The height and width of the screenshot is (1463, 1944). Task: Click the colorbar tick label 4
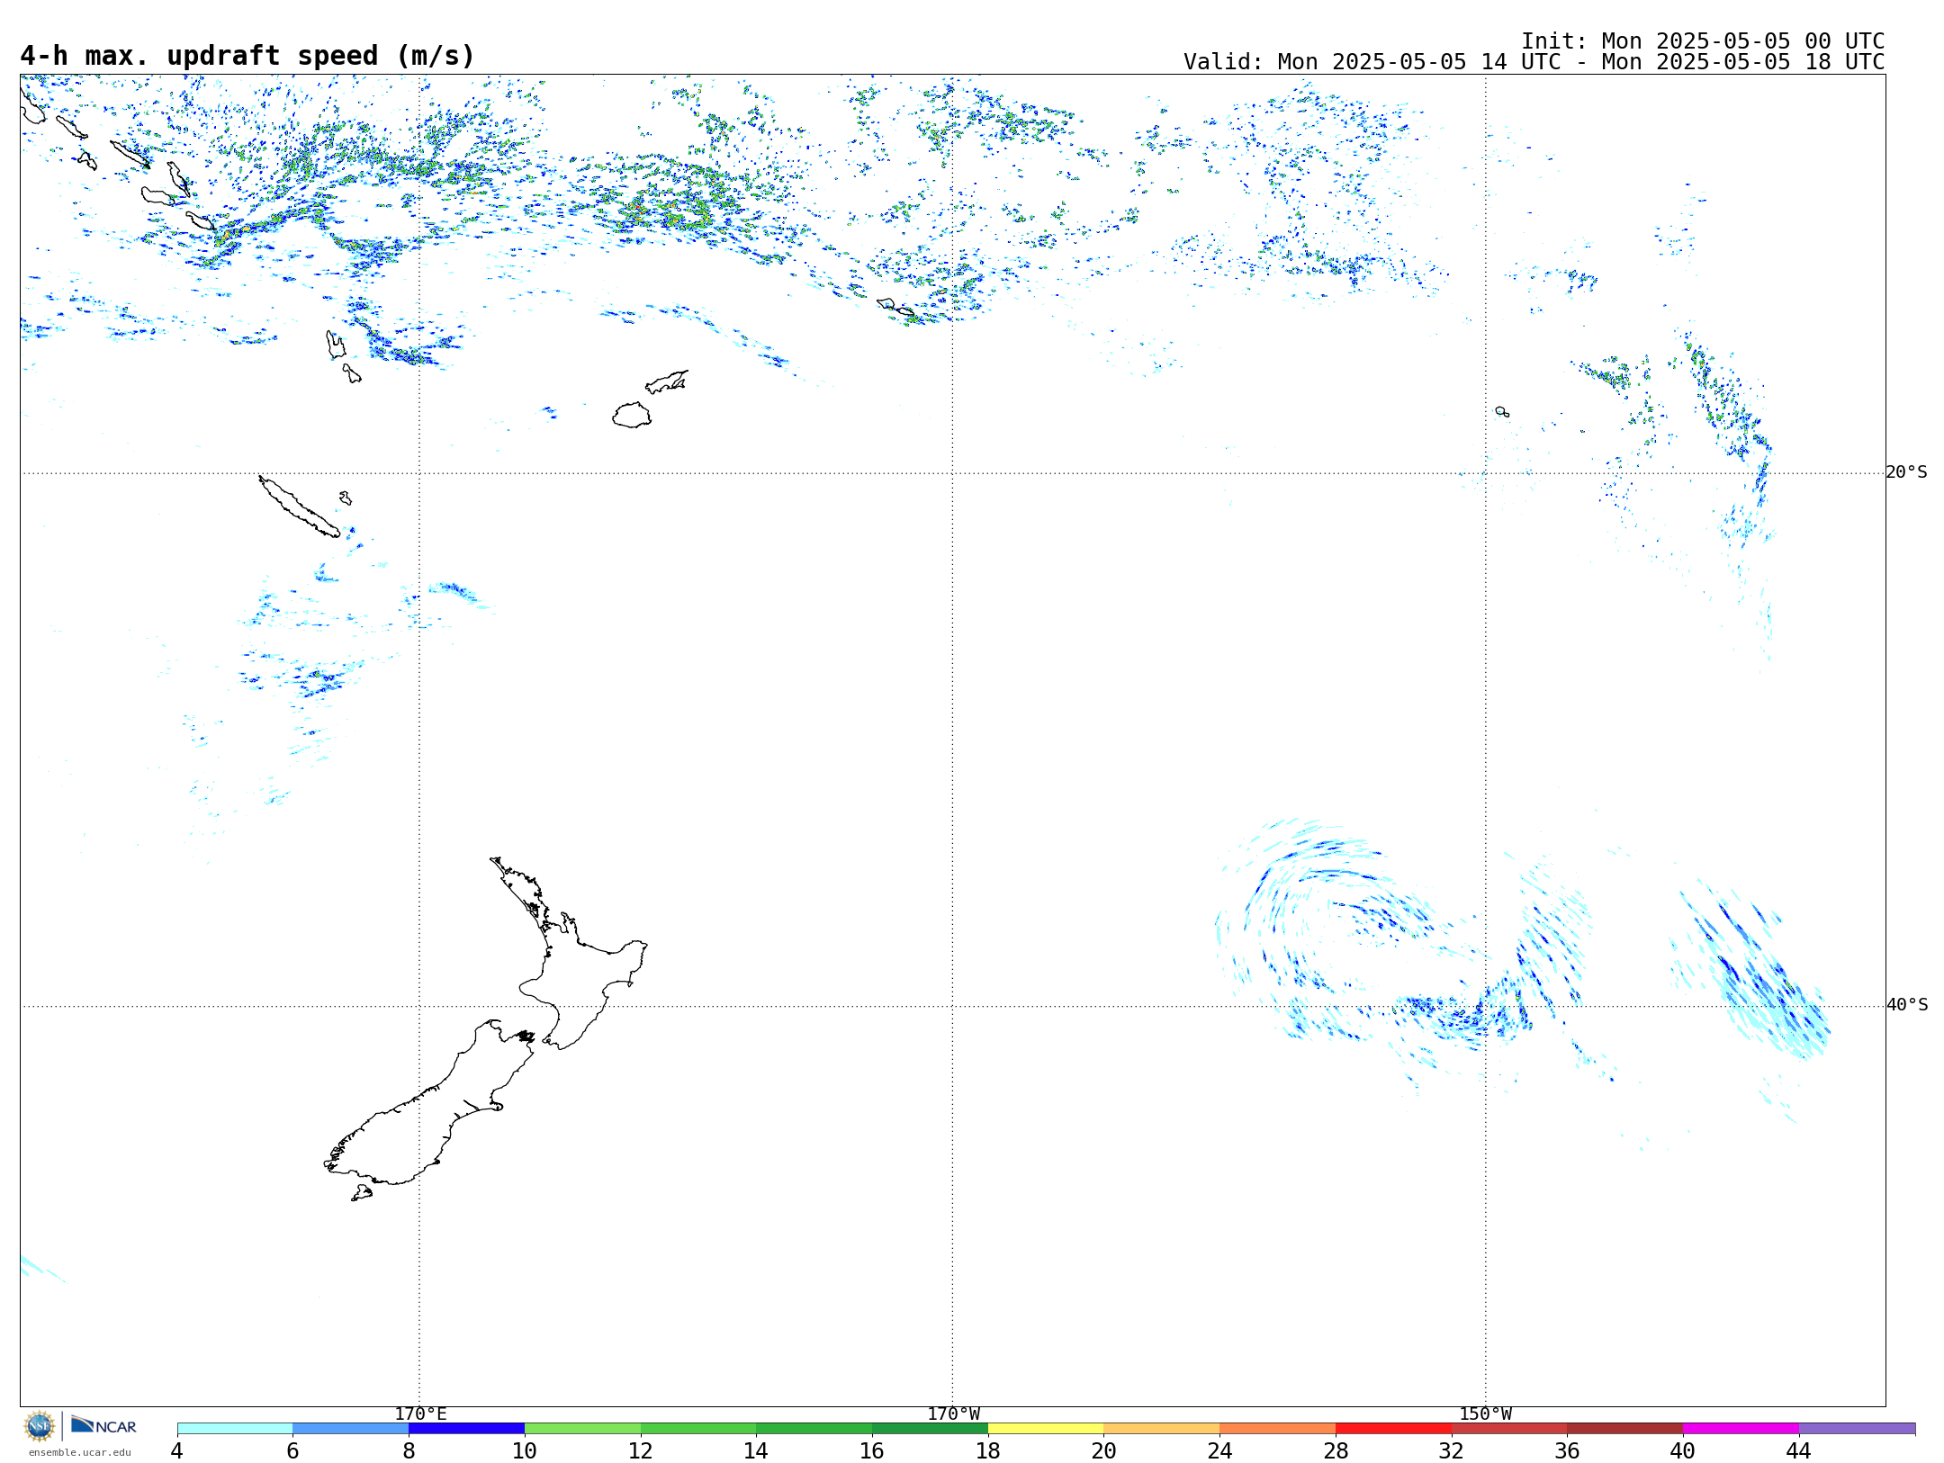176,1450
